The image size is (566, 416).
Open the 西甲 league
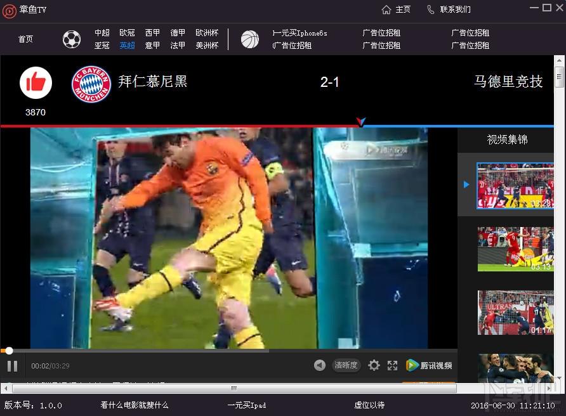click(152, 33)
